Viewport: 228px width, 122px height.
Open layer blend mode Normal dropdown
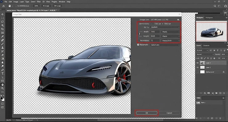tap(205, 54)
